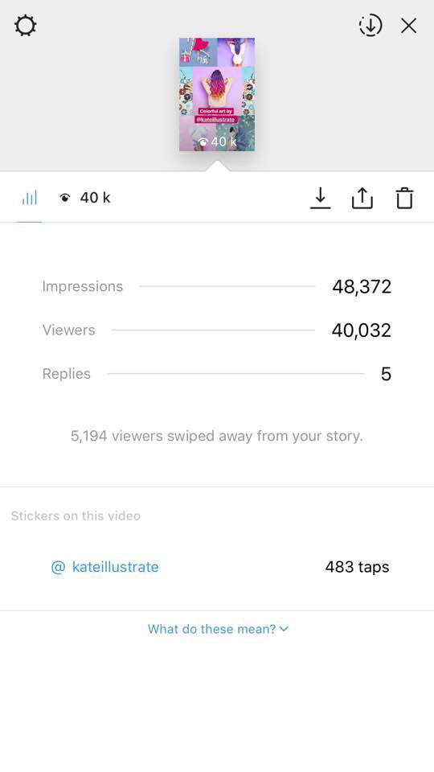View the 483 taps sticker count

click(x=357, y=567)
